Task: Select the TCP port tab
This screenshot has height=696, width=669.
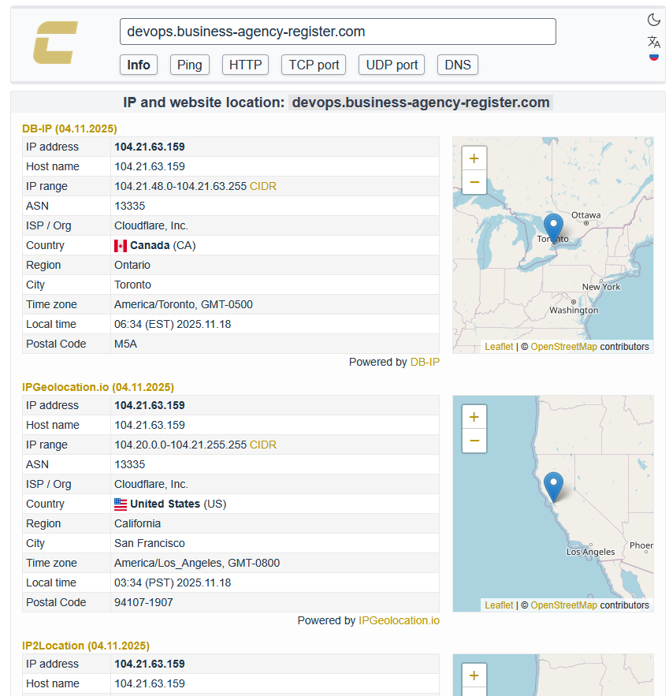Action: pos(314,65)
